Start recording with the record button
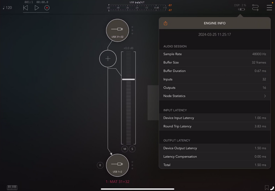This screenshot has height=191, width=275. pos(47,8)
